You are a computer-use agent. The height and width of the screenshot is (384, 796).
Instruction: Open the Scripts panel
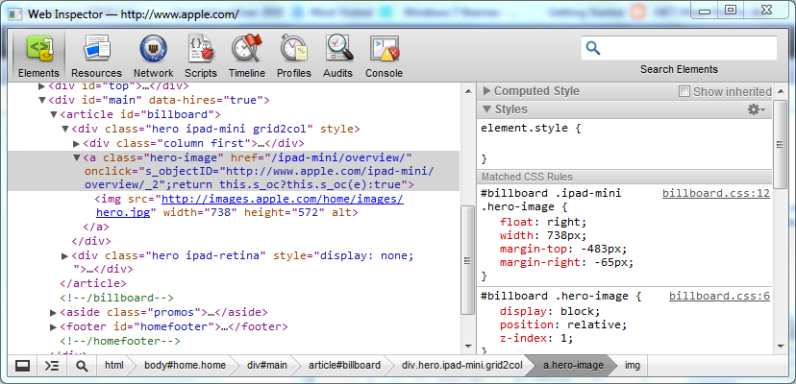pos(201,57)
